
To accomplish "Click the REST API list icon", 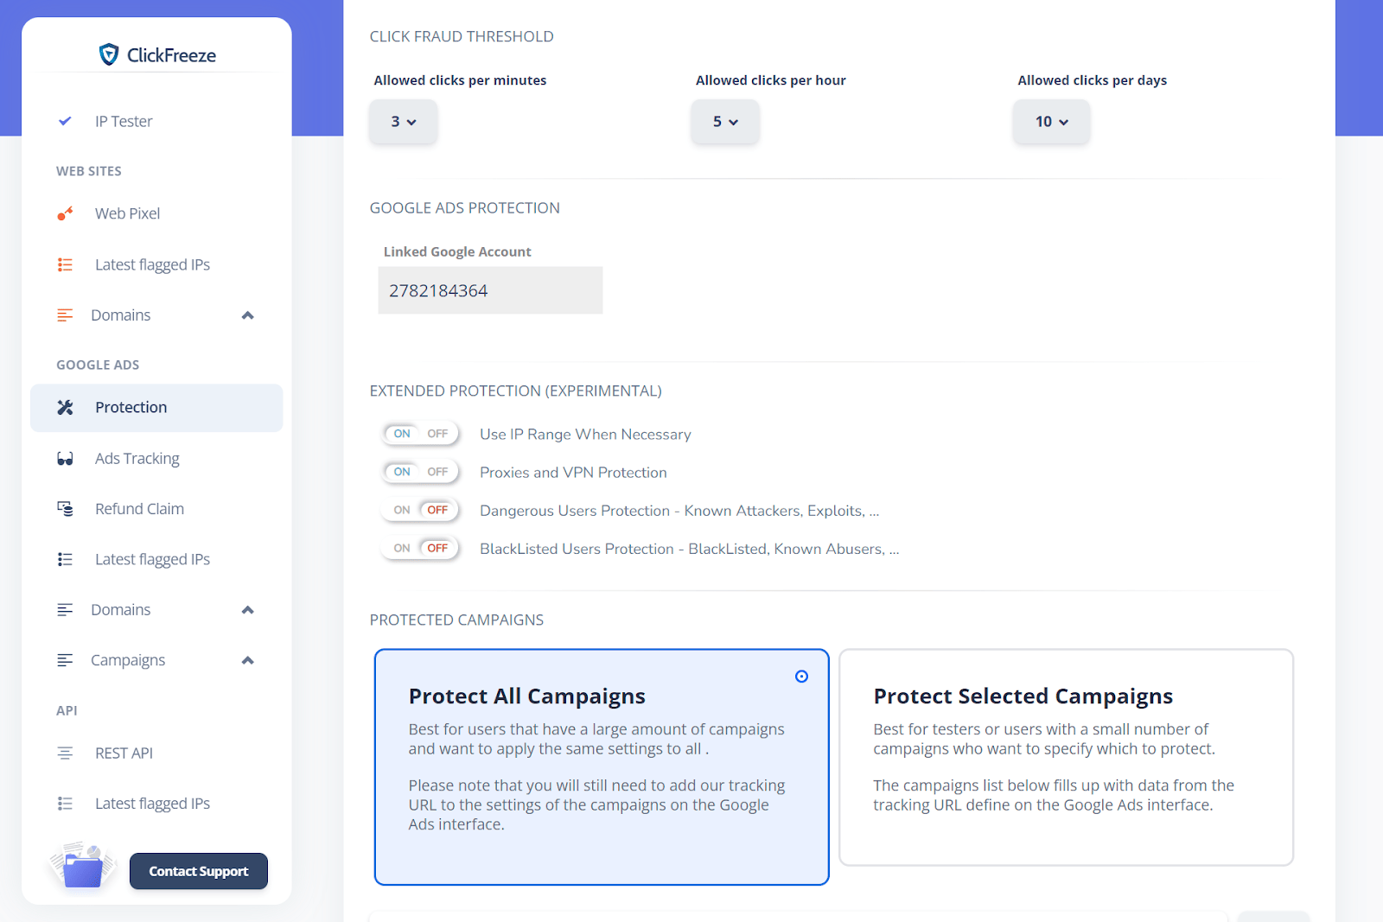I will click(65, 753).
